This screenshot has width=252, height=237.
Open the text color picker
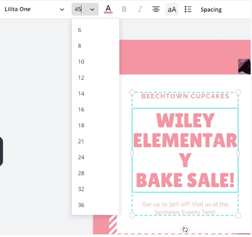(108, 9)
